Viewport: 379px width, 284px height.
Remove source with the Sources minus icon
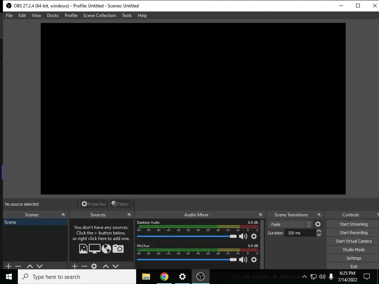click(84, 266)
